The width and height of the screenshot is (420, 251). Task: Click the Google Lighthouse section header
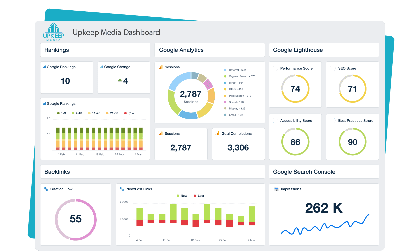(x=324, y=50)
